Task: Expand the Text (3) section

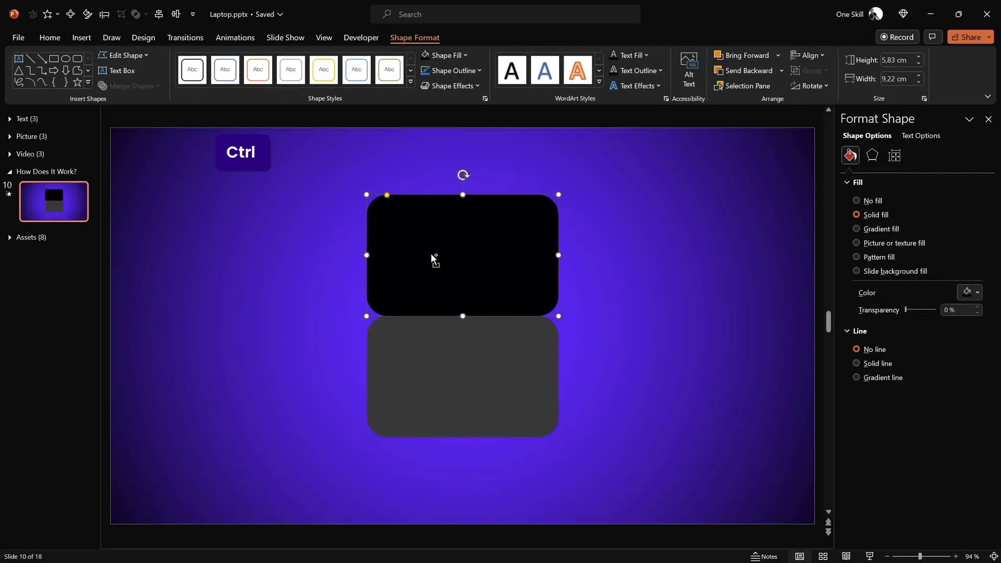Action: click(10, 119)
